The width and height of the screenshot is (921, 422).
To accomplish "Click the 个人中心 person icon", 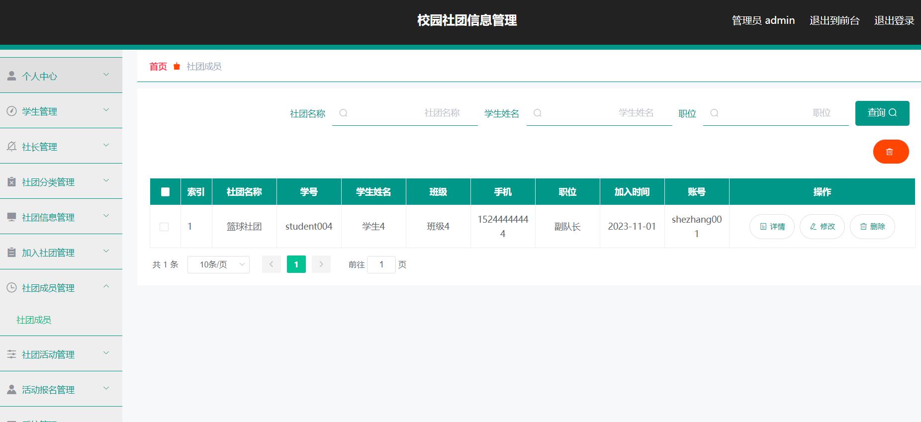I will [11, 76].
